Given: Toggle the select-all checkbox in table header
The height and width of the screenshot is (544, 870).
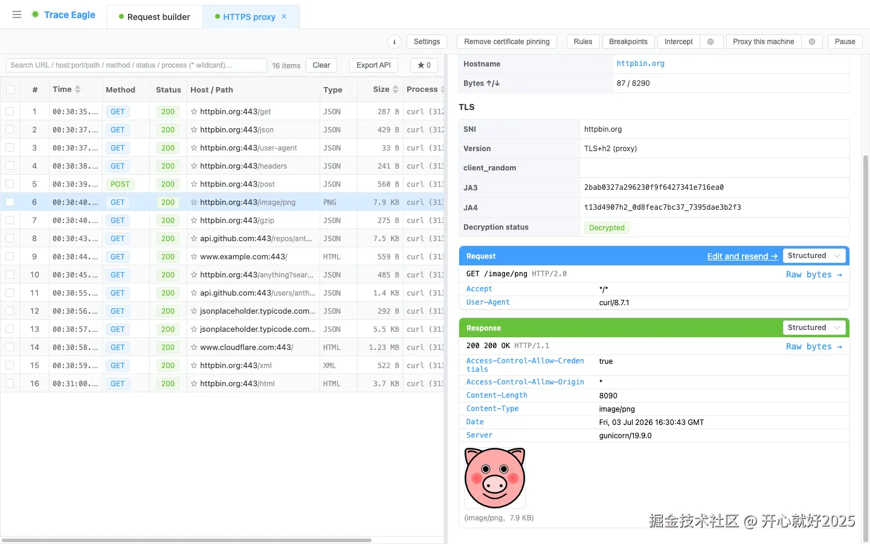Looking at the screenshot, I should (10, 89).
